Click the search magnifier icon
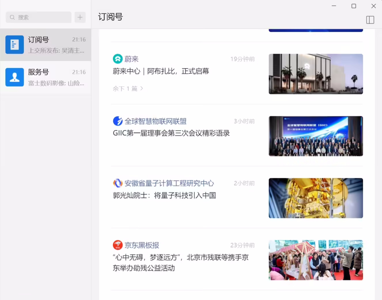The height and width of the screenshot is (300, 382). (12, 17)
